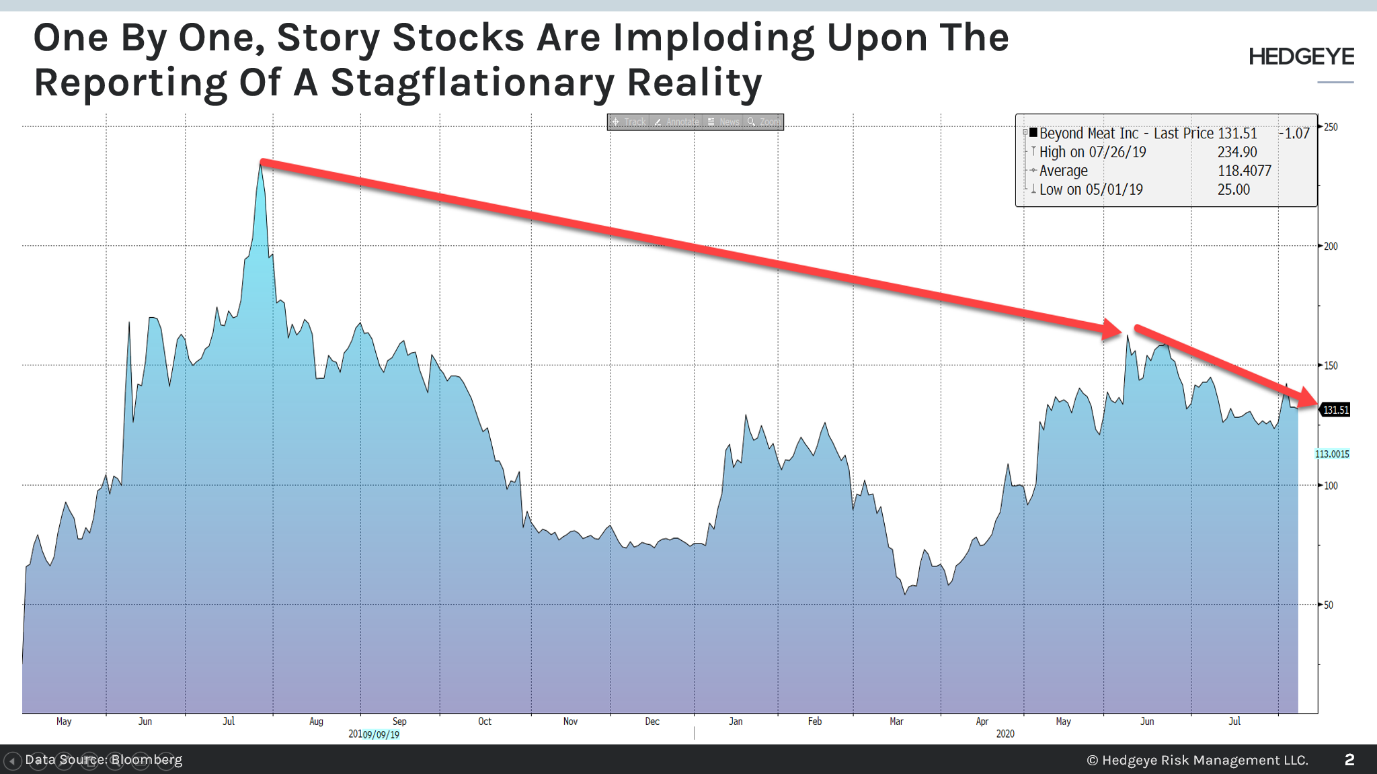Viewport: 1377px width, 774px height.
Task: Click the Hedgeye Risk Management copyright text
Action: [1199, 760]
